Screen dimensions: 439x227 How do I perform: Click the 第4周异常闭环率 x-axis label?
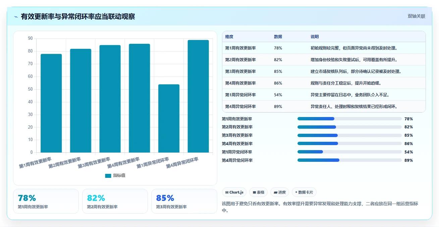182,162
